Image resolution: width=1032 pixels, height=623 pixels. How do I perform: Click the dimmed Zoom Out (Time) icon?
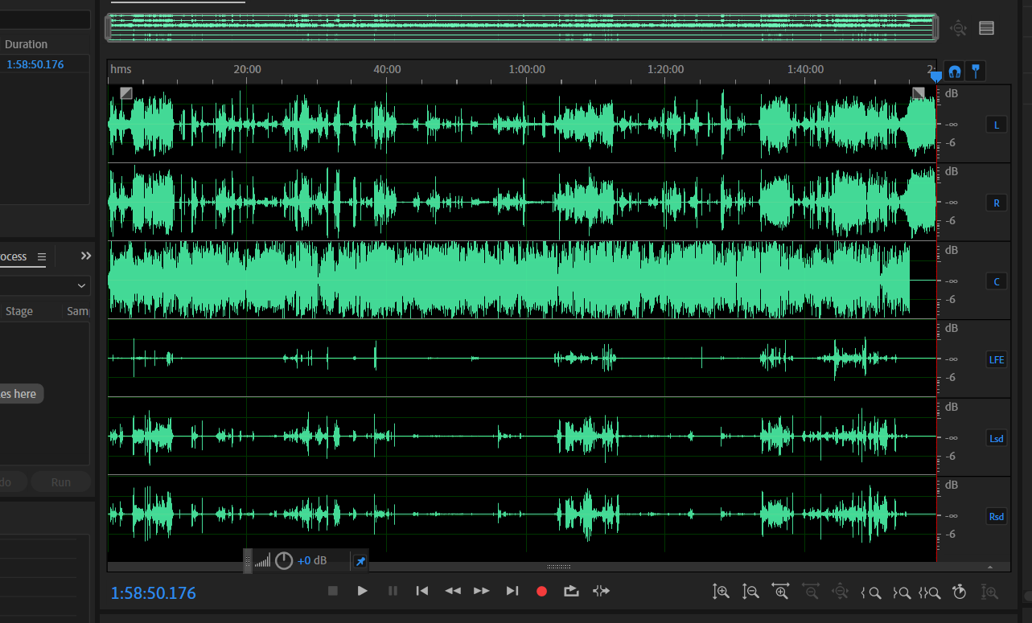[810, 592]
